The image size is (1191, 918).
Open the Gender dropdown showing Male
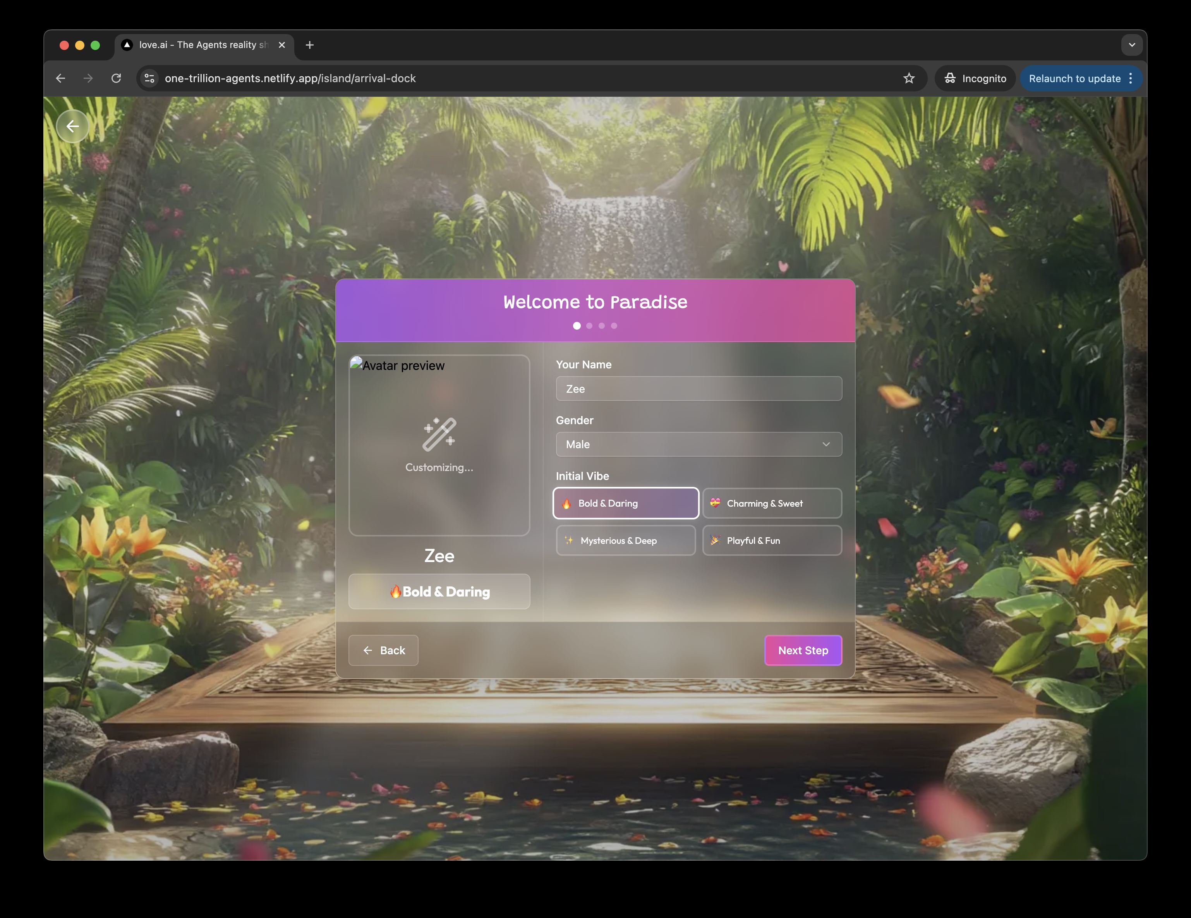[x=698, y=444]
